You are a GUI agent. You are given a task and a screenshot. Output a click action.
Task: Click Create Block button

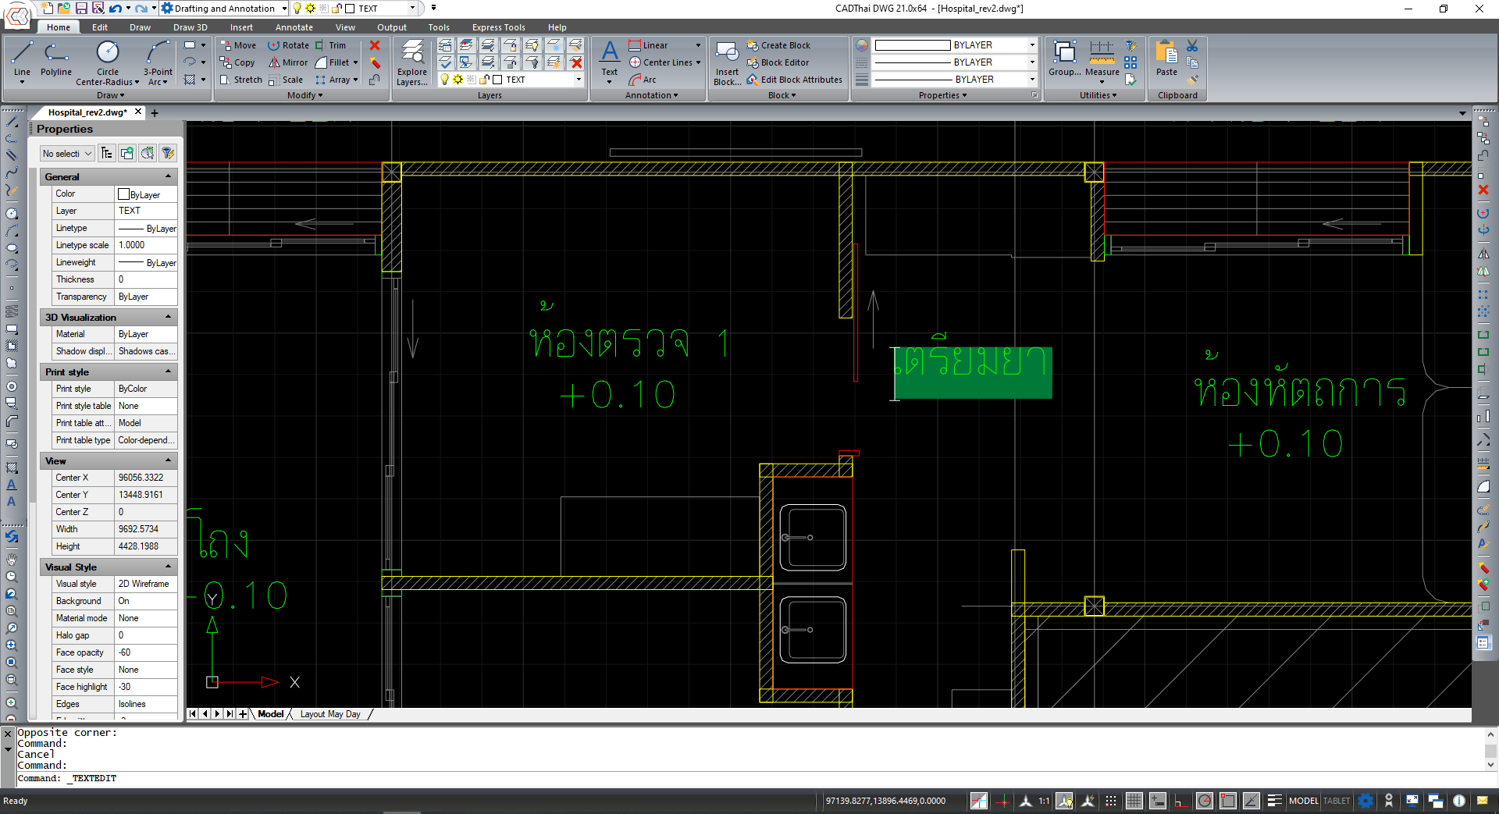click(x=778, y=45)
